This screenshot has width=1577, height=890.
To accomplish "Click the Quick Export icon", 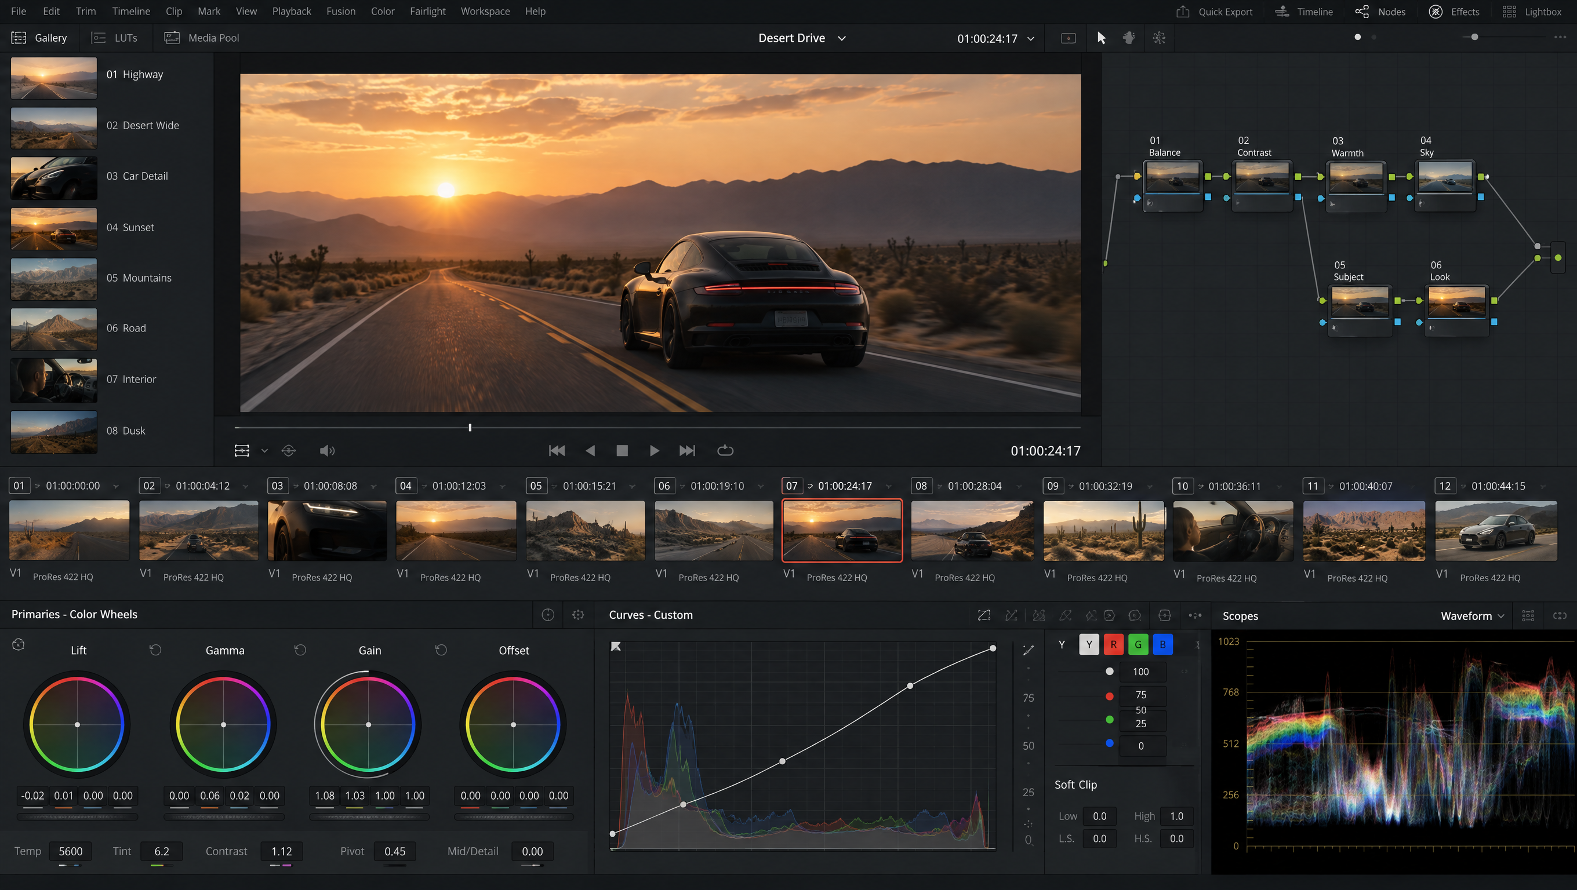I will (x=1183, y=12).
